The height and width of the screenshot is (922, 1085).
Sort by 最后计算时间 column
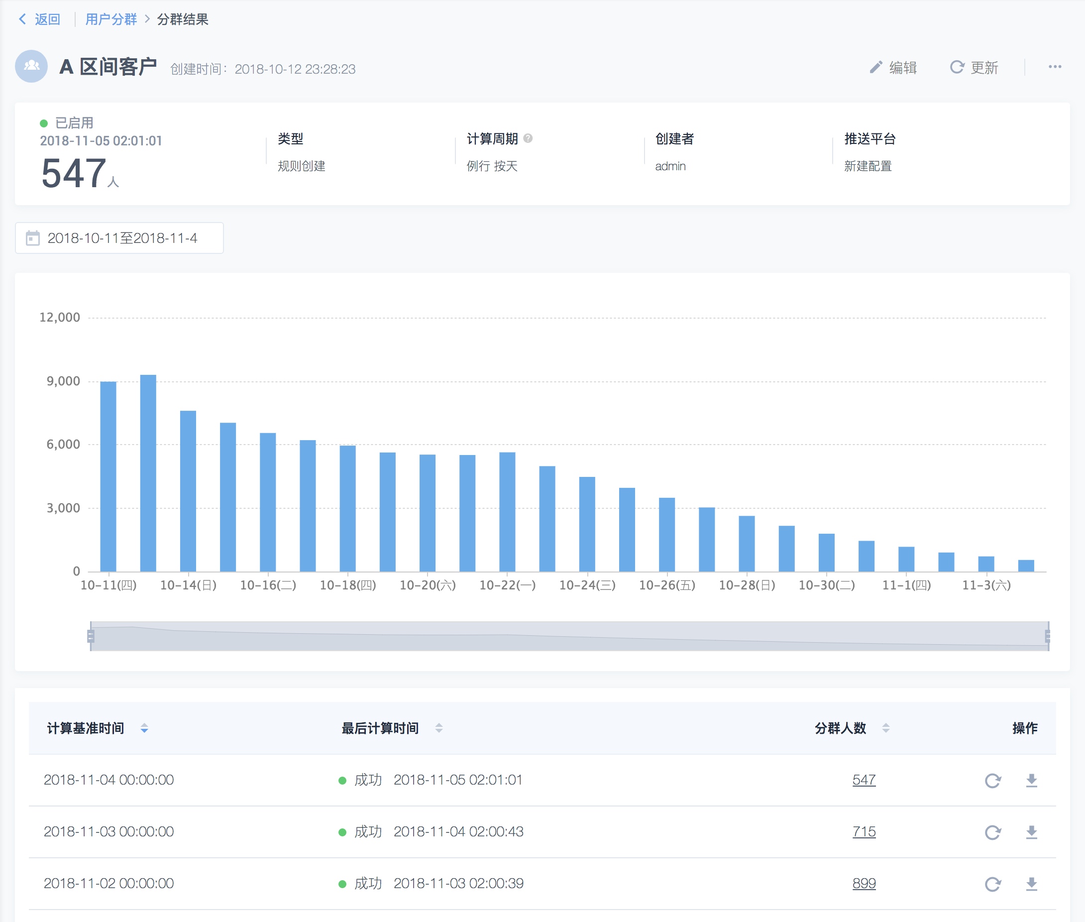[x=439, y=728]
